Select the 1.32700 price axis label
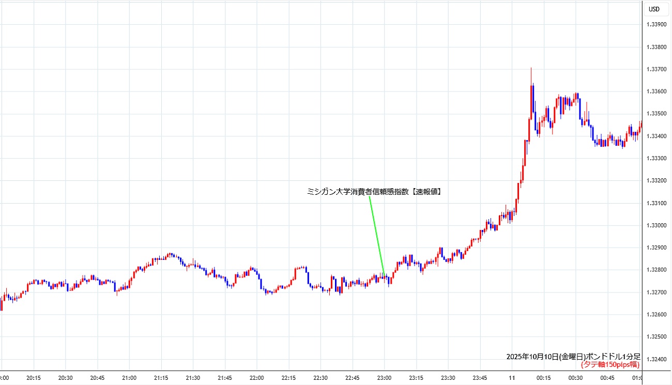The image size is (672, 385). tap(655, 292)
